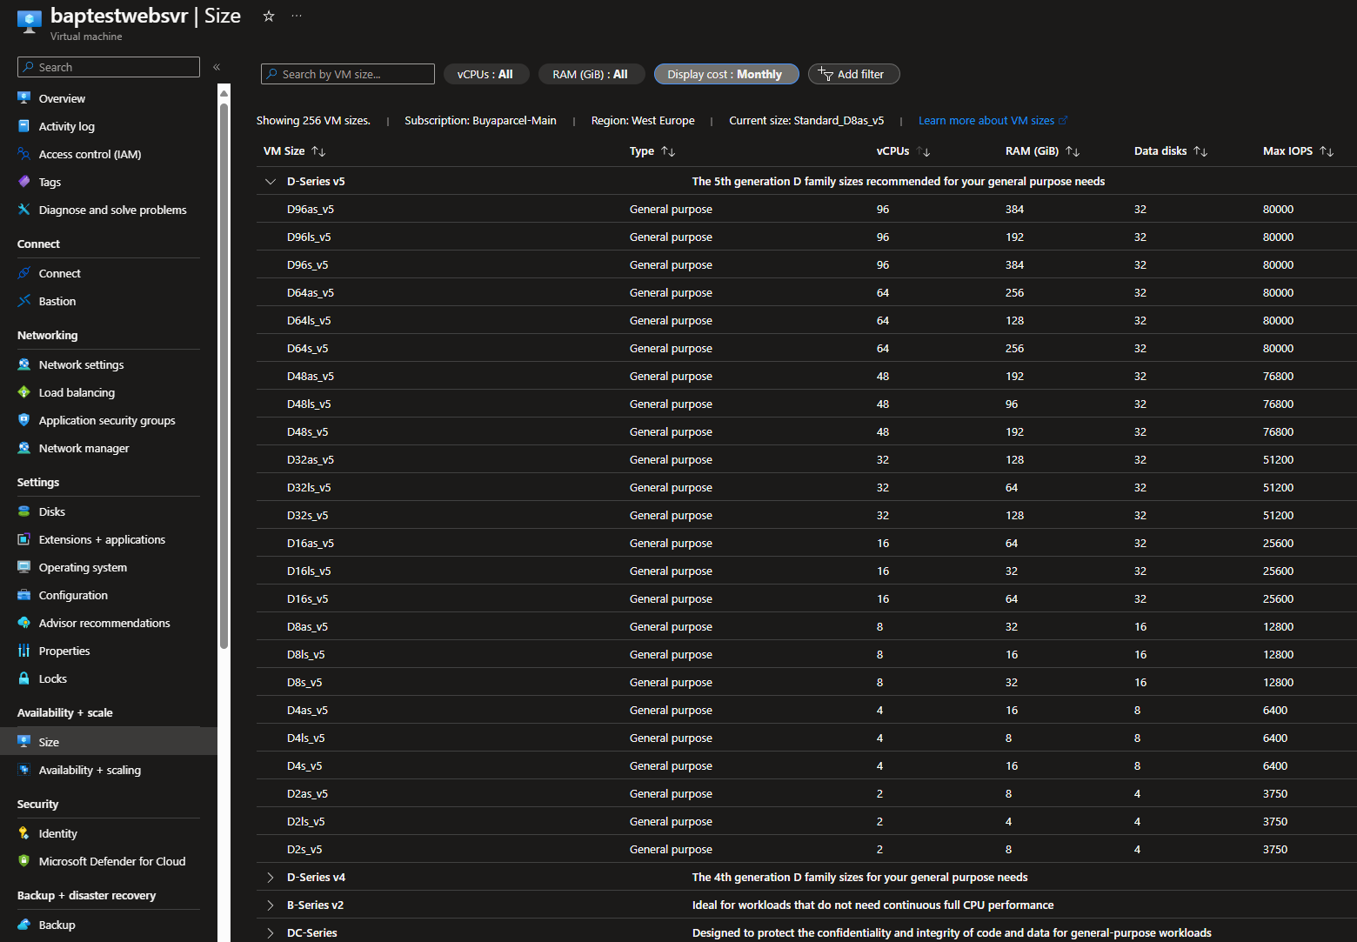Click the Load balancing icon

coord(24,392)
